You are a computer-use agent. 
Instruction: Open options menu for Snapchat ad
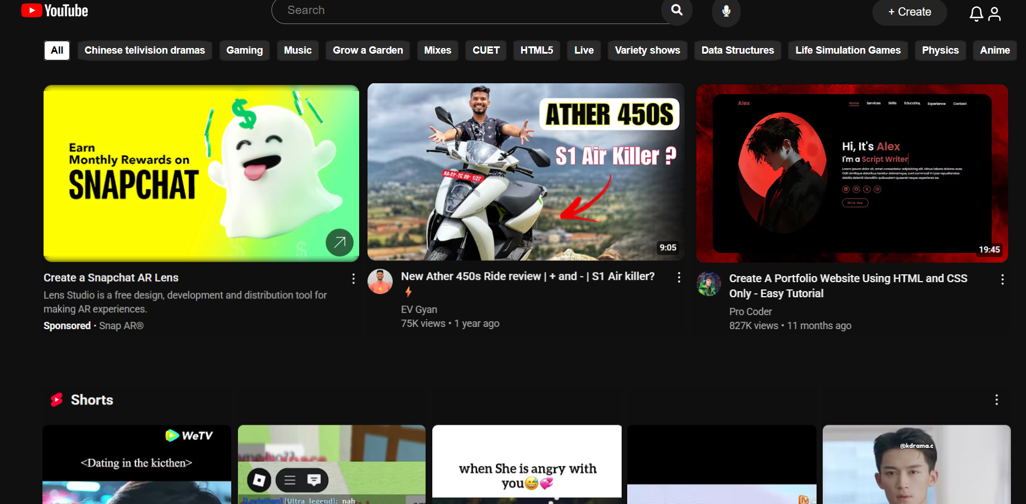pos(353,279)
